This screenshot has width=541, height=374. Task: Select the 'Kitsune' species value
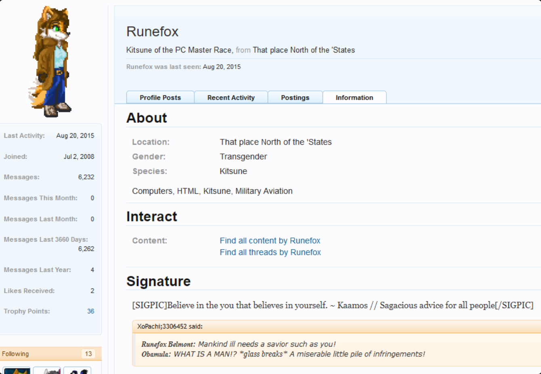tap(233, 171)
